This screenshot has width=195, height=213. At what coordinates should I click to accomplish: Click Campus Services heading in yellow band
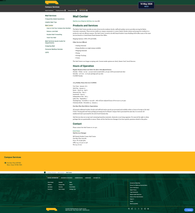[12, 157]
